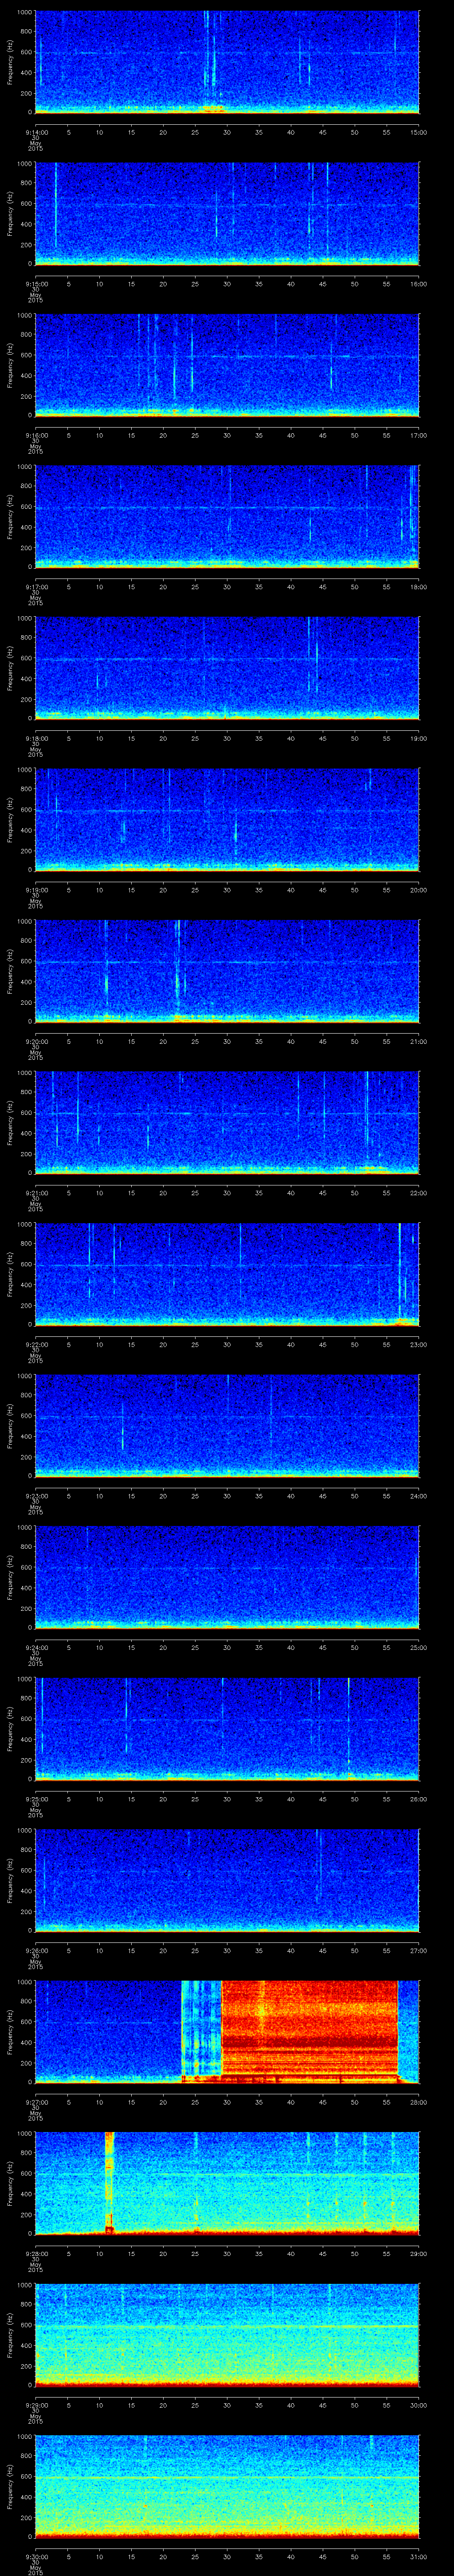Click the 45-second tick label under 9:18:00 panel
454x2576 pixels.
(x=323, y=738)
